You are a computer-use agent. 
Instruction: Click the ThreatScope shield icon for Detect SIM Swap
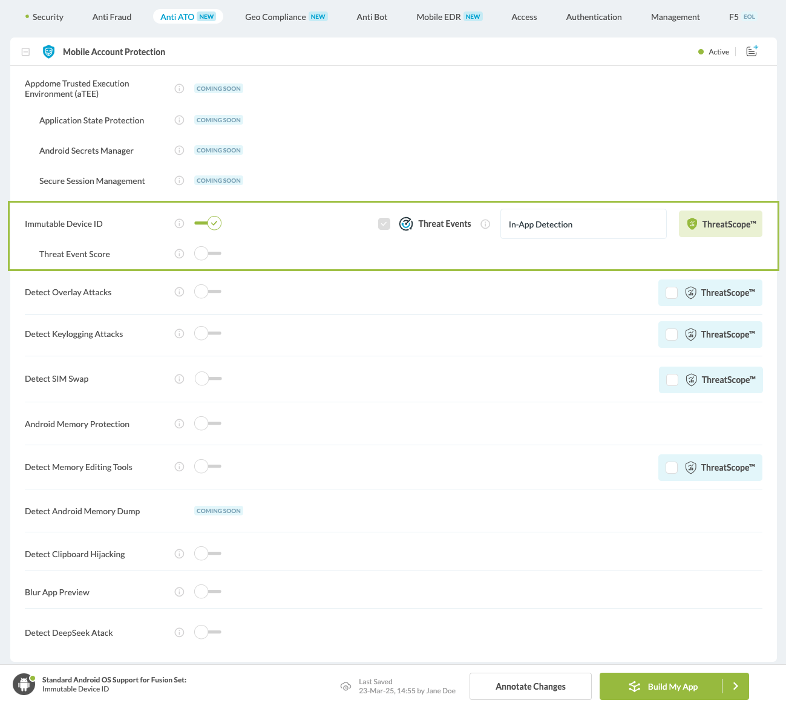(691, 379)
